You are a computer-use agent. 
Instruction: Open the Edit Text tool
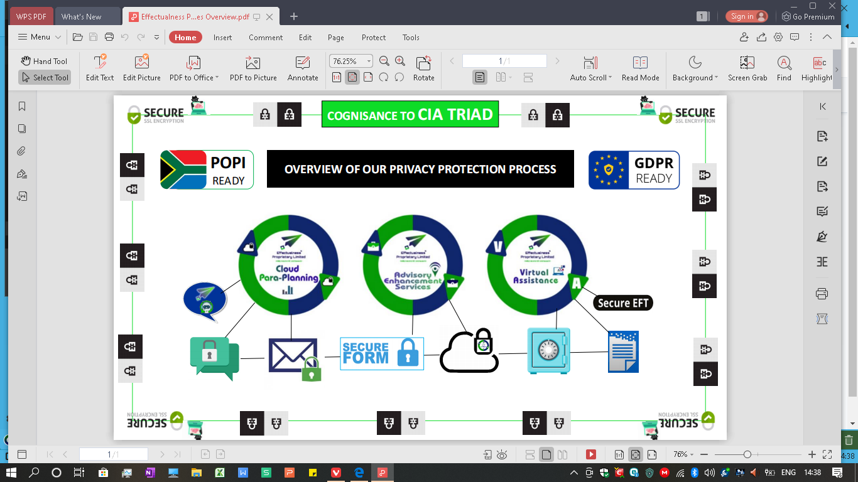click(100, 68)
